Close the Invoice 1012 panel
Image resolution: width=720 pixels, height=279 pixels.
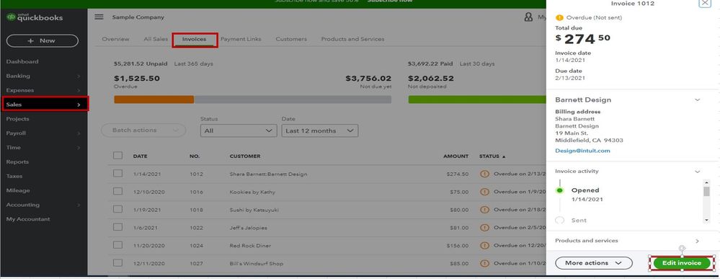pos(705,3)
